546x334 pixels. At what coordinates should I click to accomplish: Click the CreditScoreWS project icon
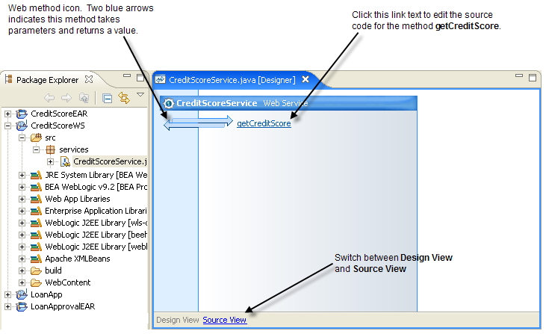[22, 126]
